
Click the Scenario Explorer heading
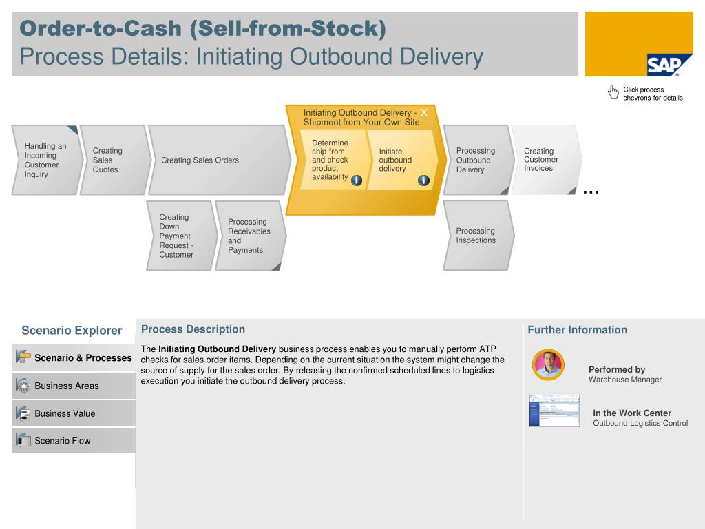72,331
